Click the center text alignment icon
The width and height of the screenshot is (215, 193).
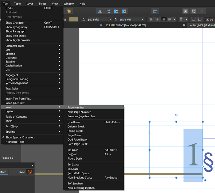pyautogui.click(x=158, y=19)
